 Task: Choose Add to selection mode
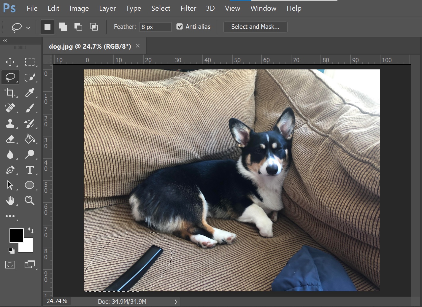63,27
